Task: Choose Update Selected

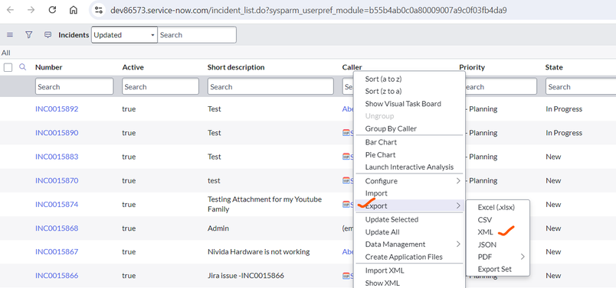Action: [x=392, y=219]
